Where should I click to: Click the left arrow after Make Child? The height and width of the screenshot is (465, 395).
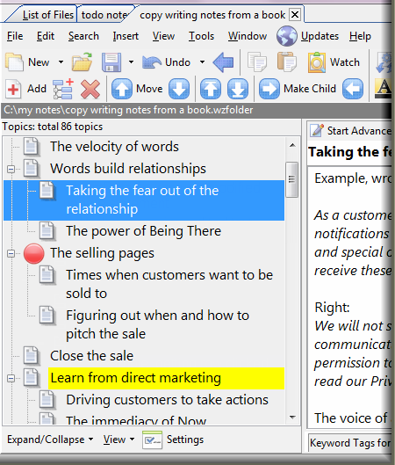pyautogui.click(x=353, y=89)
